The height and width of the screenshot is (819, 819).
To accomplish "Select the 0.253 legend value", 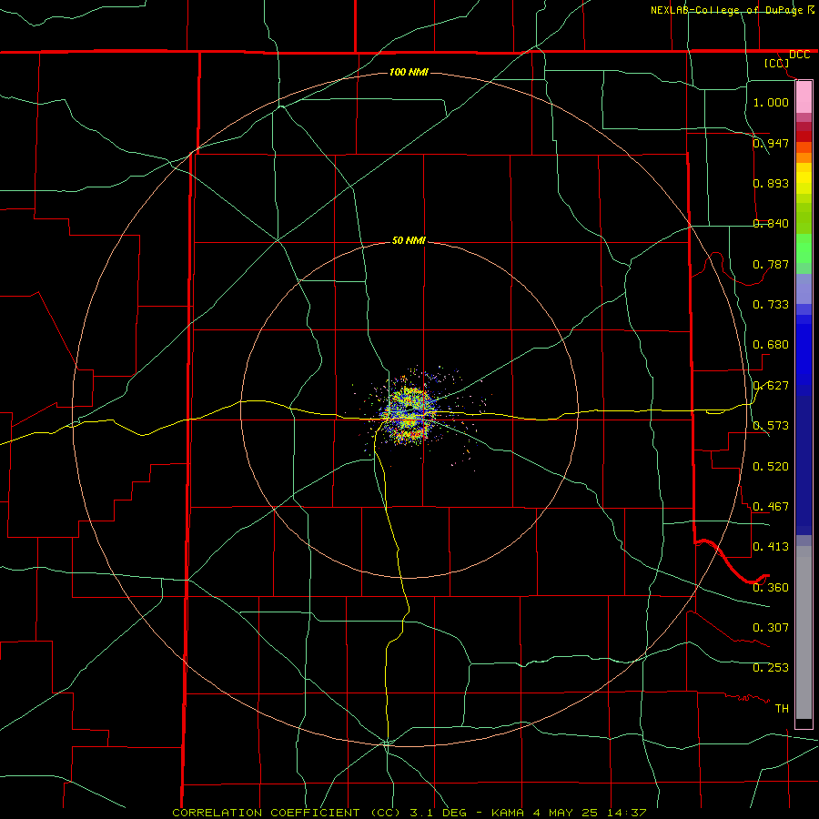I will pos(771,668).
